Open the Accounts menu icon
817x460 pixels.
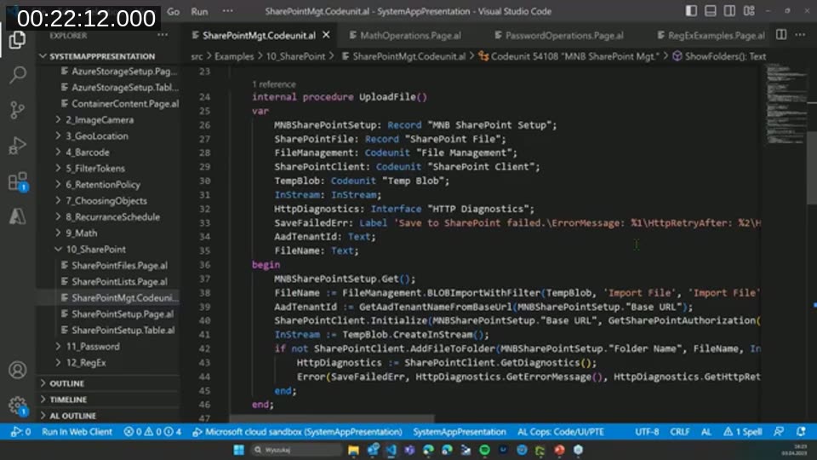click(x=17, y=370)
